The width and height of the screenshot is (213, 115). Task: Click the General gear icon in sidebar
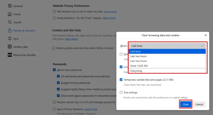point(10,6)
